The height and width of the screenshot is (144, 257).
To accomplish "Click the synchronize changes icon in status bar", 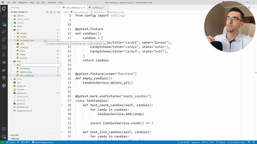I will click(18, 142).
